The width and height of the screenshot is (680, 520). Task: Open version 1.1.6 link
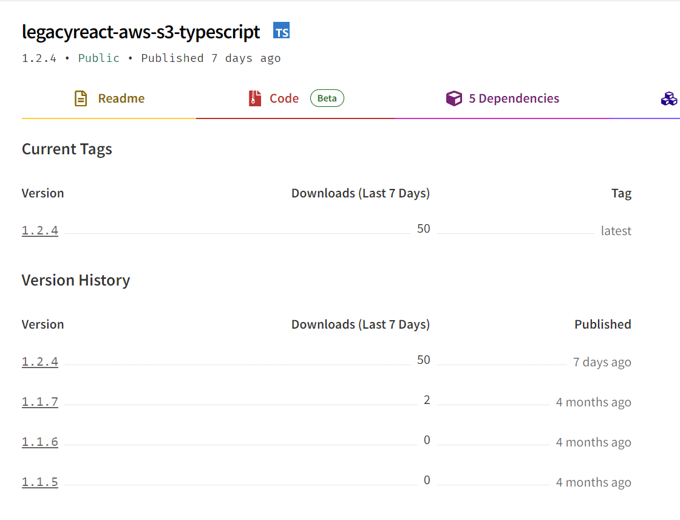coord(40,442)
